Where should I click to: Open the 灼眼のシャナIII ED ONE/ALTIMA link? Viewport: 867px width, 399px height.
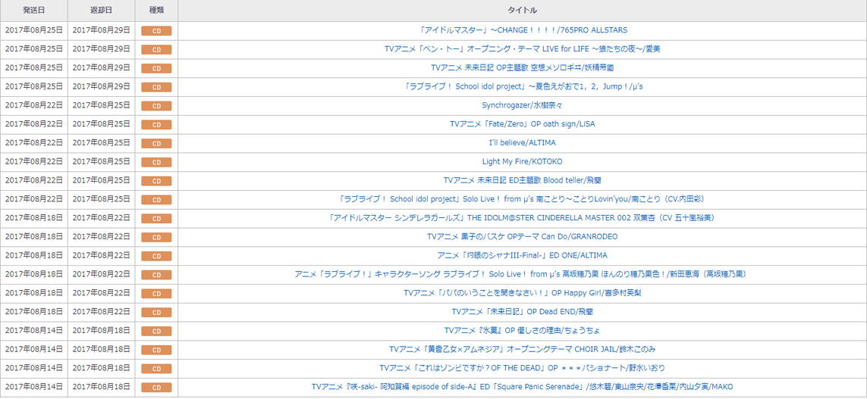point(522,255)
